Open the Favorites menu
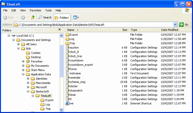This screenshot has height=113, width=193. 36,10
